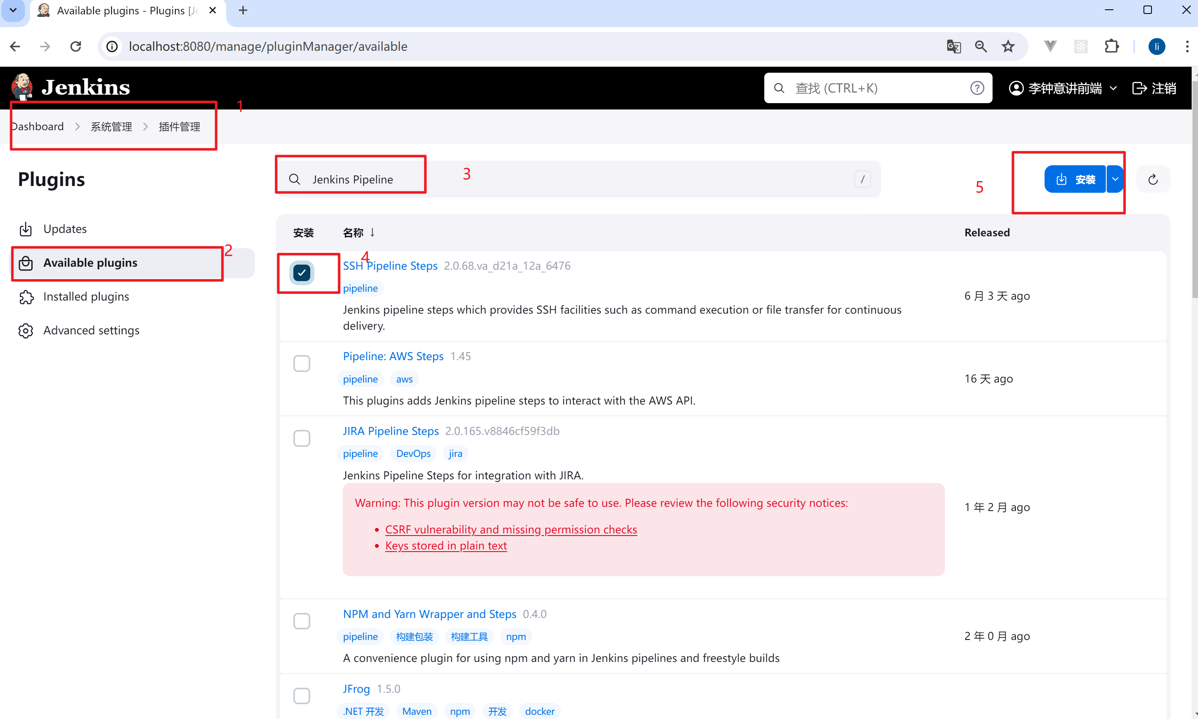The width and height of the screenshot is (1198, 719).
Task: Open CSRF vulnerability security notice link
Action: click(x=511, y=529)
